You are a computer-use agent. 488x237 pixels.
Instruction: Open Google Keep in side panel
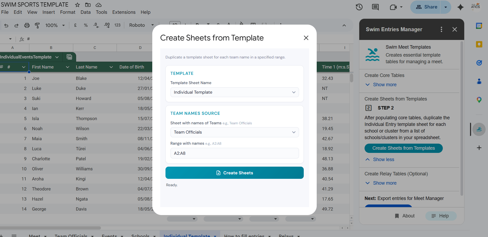tap(479, 44)
